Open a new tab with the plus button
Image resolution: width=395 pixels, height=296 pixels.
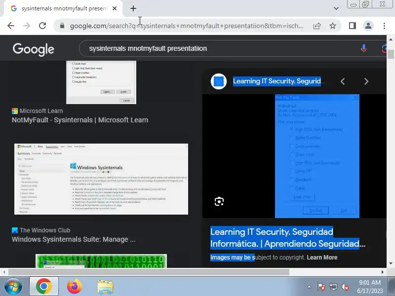pos(133,8)
